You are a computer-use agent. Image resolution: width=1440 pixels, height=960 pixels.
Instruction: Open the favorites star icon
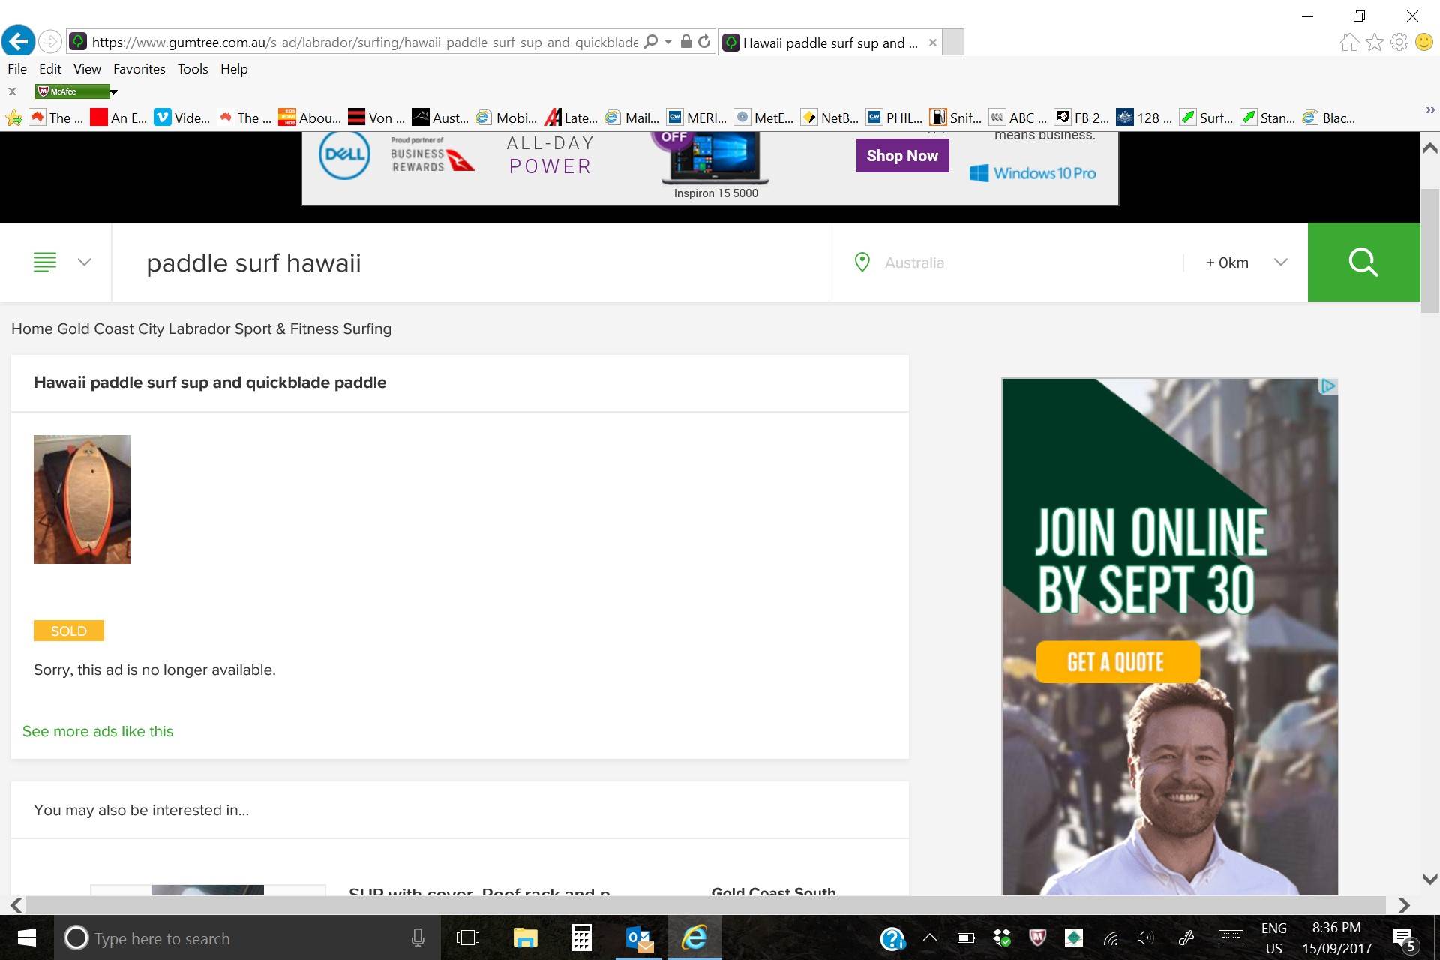coord(1374,42)
